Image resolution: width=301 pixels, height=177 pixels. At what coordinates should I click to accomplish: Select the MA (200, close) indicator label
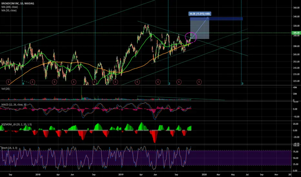[10, 7]
